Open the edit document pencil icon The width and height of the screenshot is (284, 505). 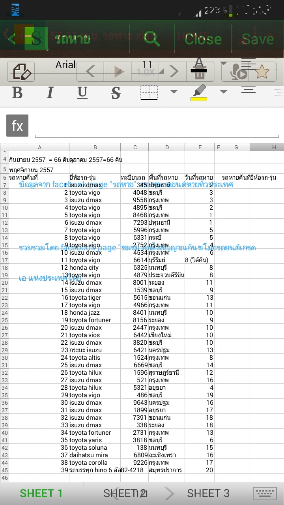click(21, 72)
